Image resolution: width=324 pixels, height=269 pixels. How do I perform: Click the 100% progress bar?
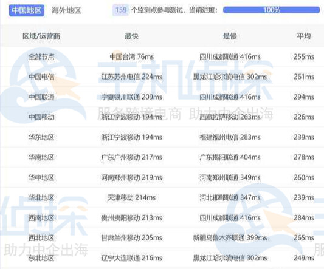point(271,10)
